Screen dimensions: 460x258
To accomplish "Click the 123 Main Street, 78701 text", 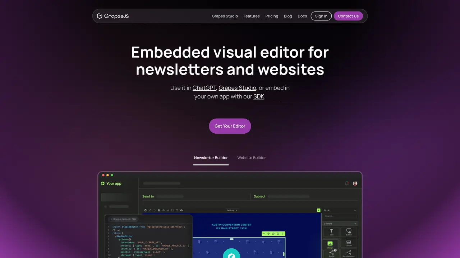I will pos(231,228).
